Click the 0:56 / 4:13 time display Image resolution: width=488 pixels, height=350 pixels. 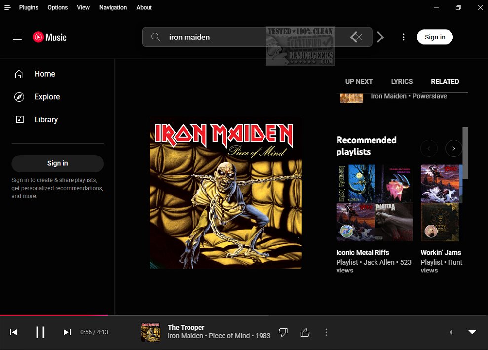pos(94,332)
